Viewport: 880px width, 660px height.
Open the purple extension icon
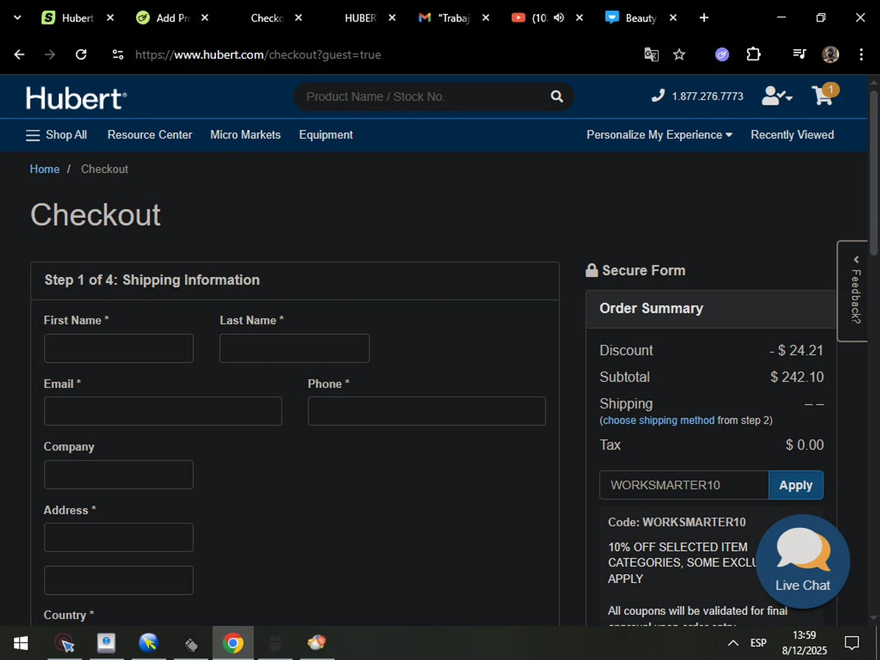coord(722,55)
